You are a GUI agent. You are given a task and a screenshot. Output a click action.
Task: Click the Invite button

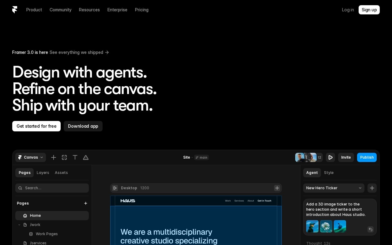pos(346,157)
